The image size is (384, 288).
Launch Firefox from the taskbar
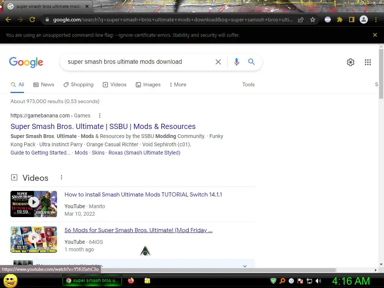(131, 280)
